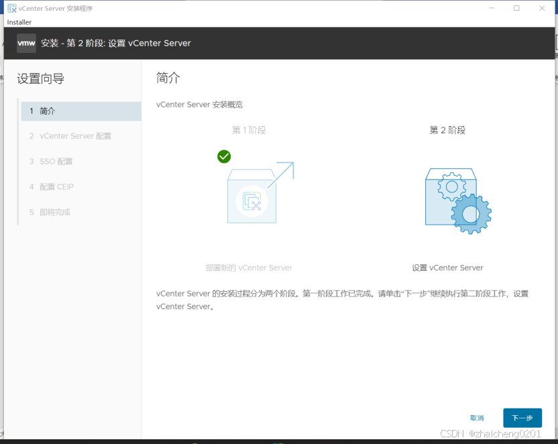Select step 4 配置 CEIP
The height and width of the screenshot is (444, 558).
click(51, 186)
